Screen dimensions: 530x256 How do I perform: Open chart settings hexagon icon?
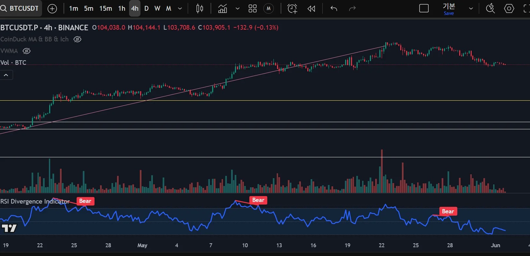pyautogui.click(x=509, y=9)
